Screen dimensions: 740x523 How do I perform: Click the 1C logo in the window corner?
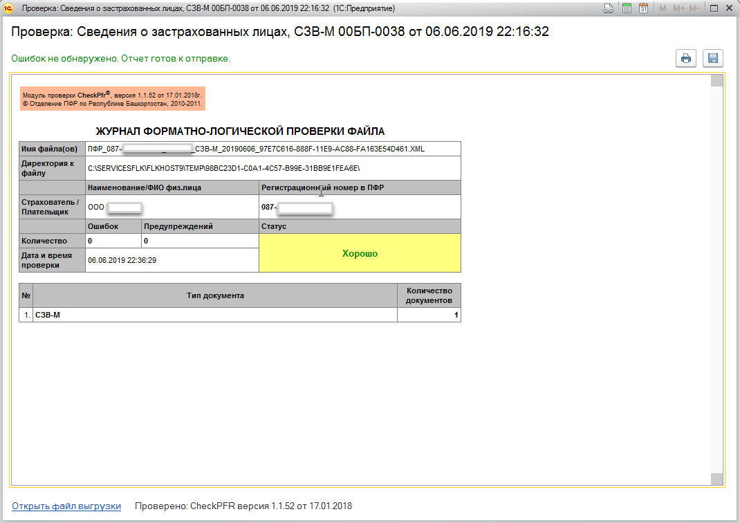(9, 8)
